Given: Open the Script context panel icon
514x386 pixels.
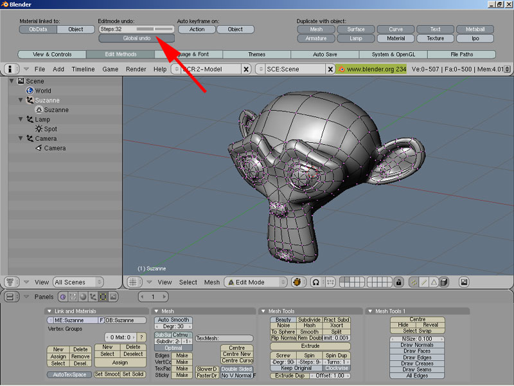Looking at the screenshot, I should 73,297.
